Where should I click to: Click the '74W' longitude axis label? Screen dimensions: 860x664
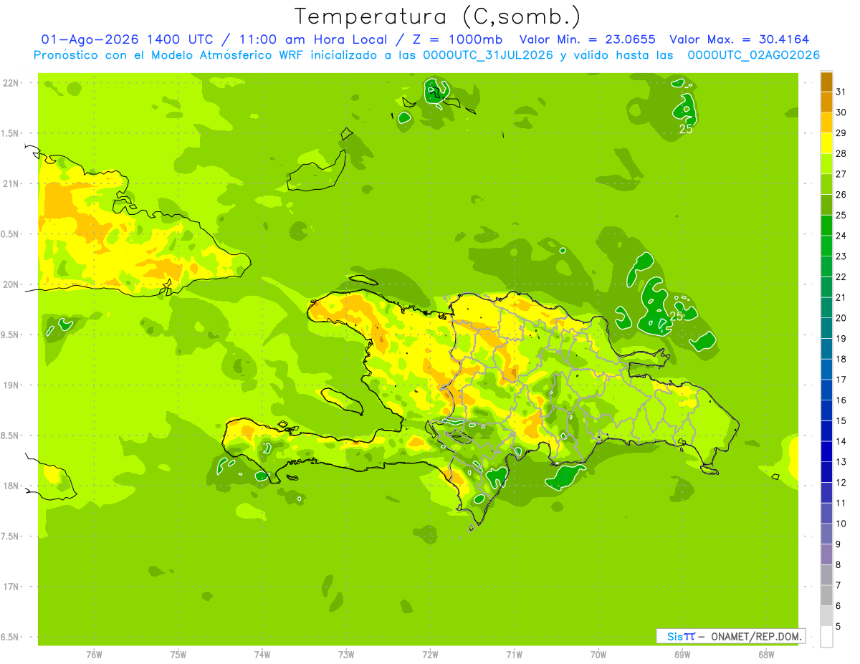[262, 655]
